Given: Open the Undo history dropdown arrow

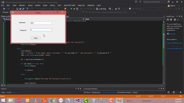Looking at the screenshot, I should (x=30, y=9).
